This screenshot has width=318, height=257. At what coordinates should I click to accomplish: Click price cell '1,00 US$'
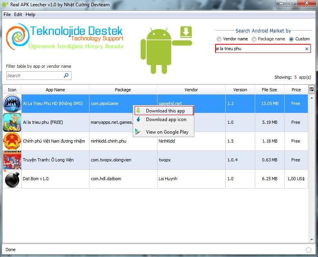[296, 179]
